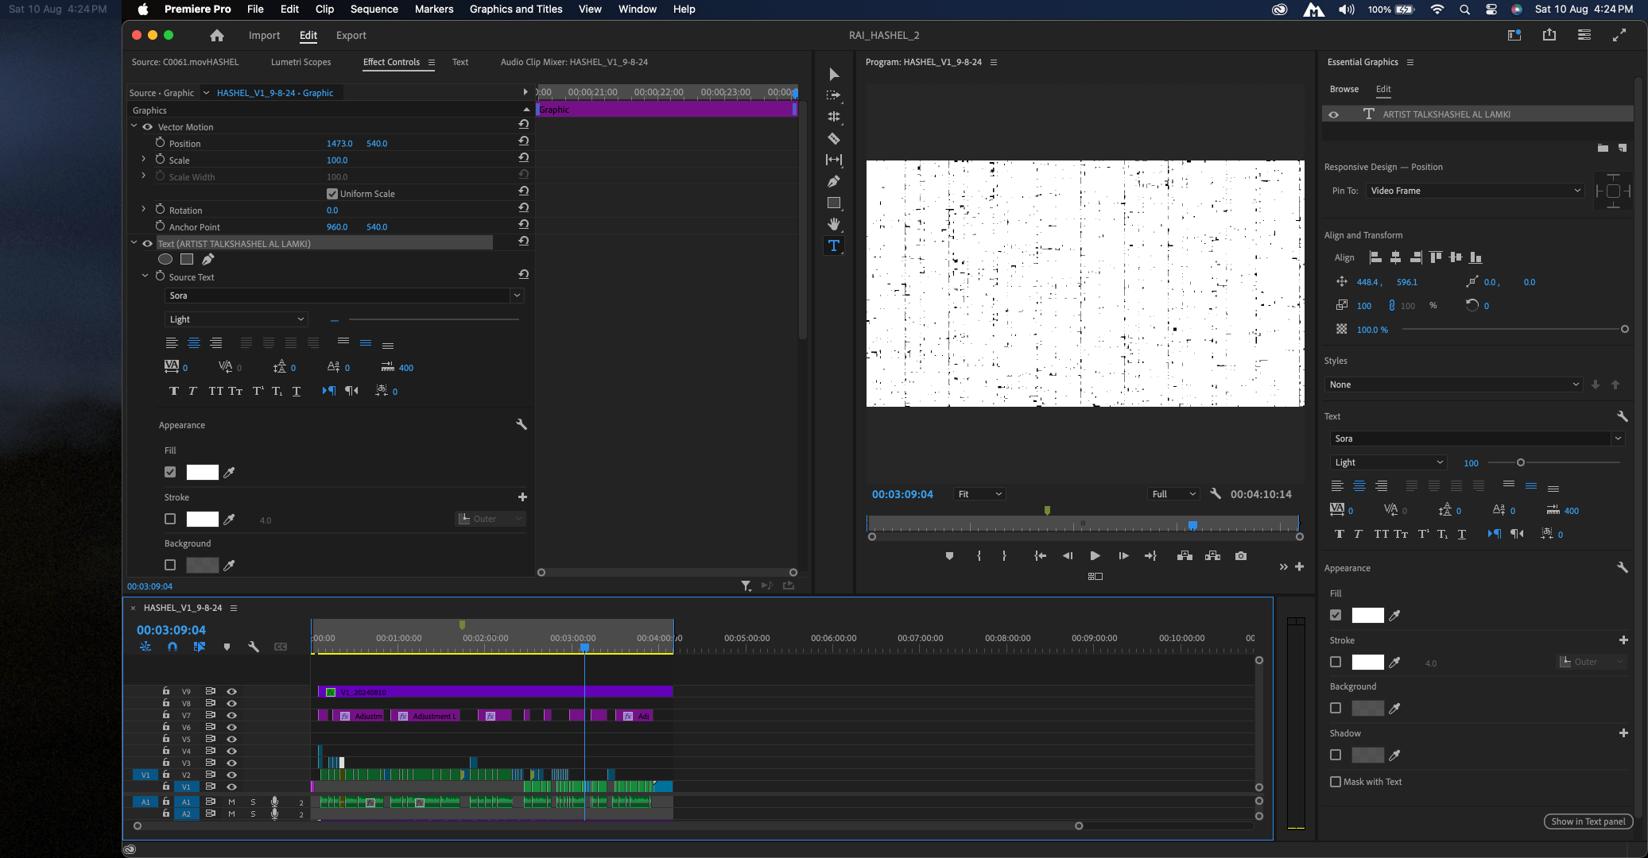Select the Pen tool
Viewport: 1648px width, 858px height.
click(x=834, y=181)
